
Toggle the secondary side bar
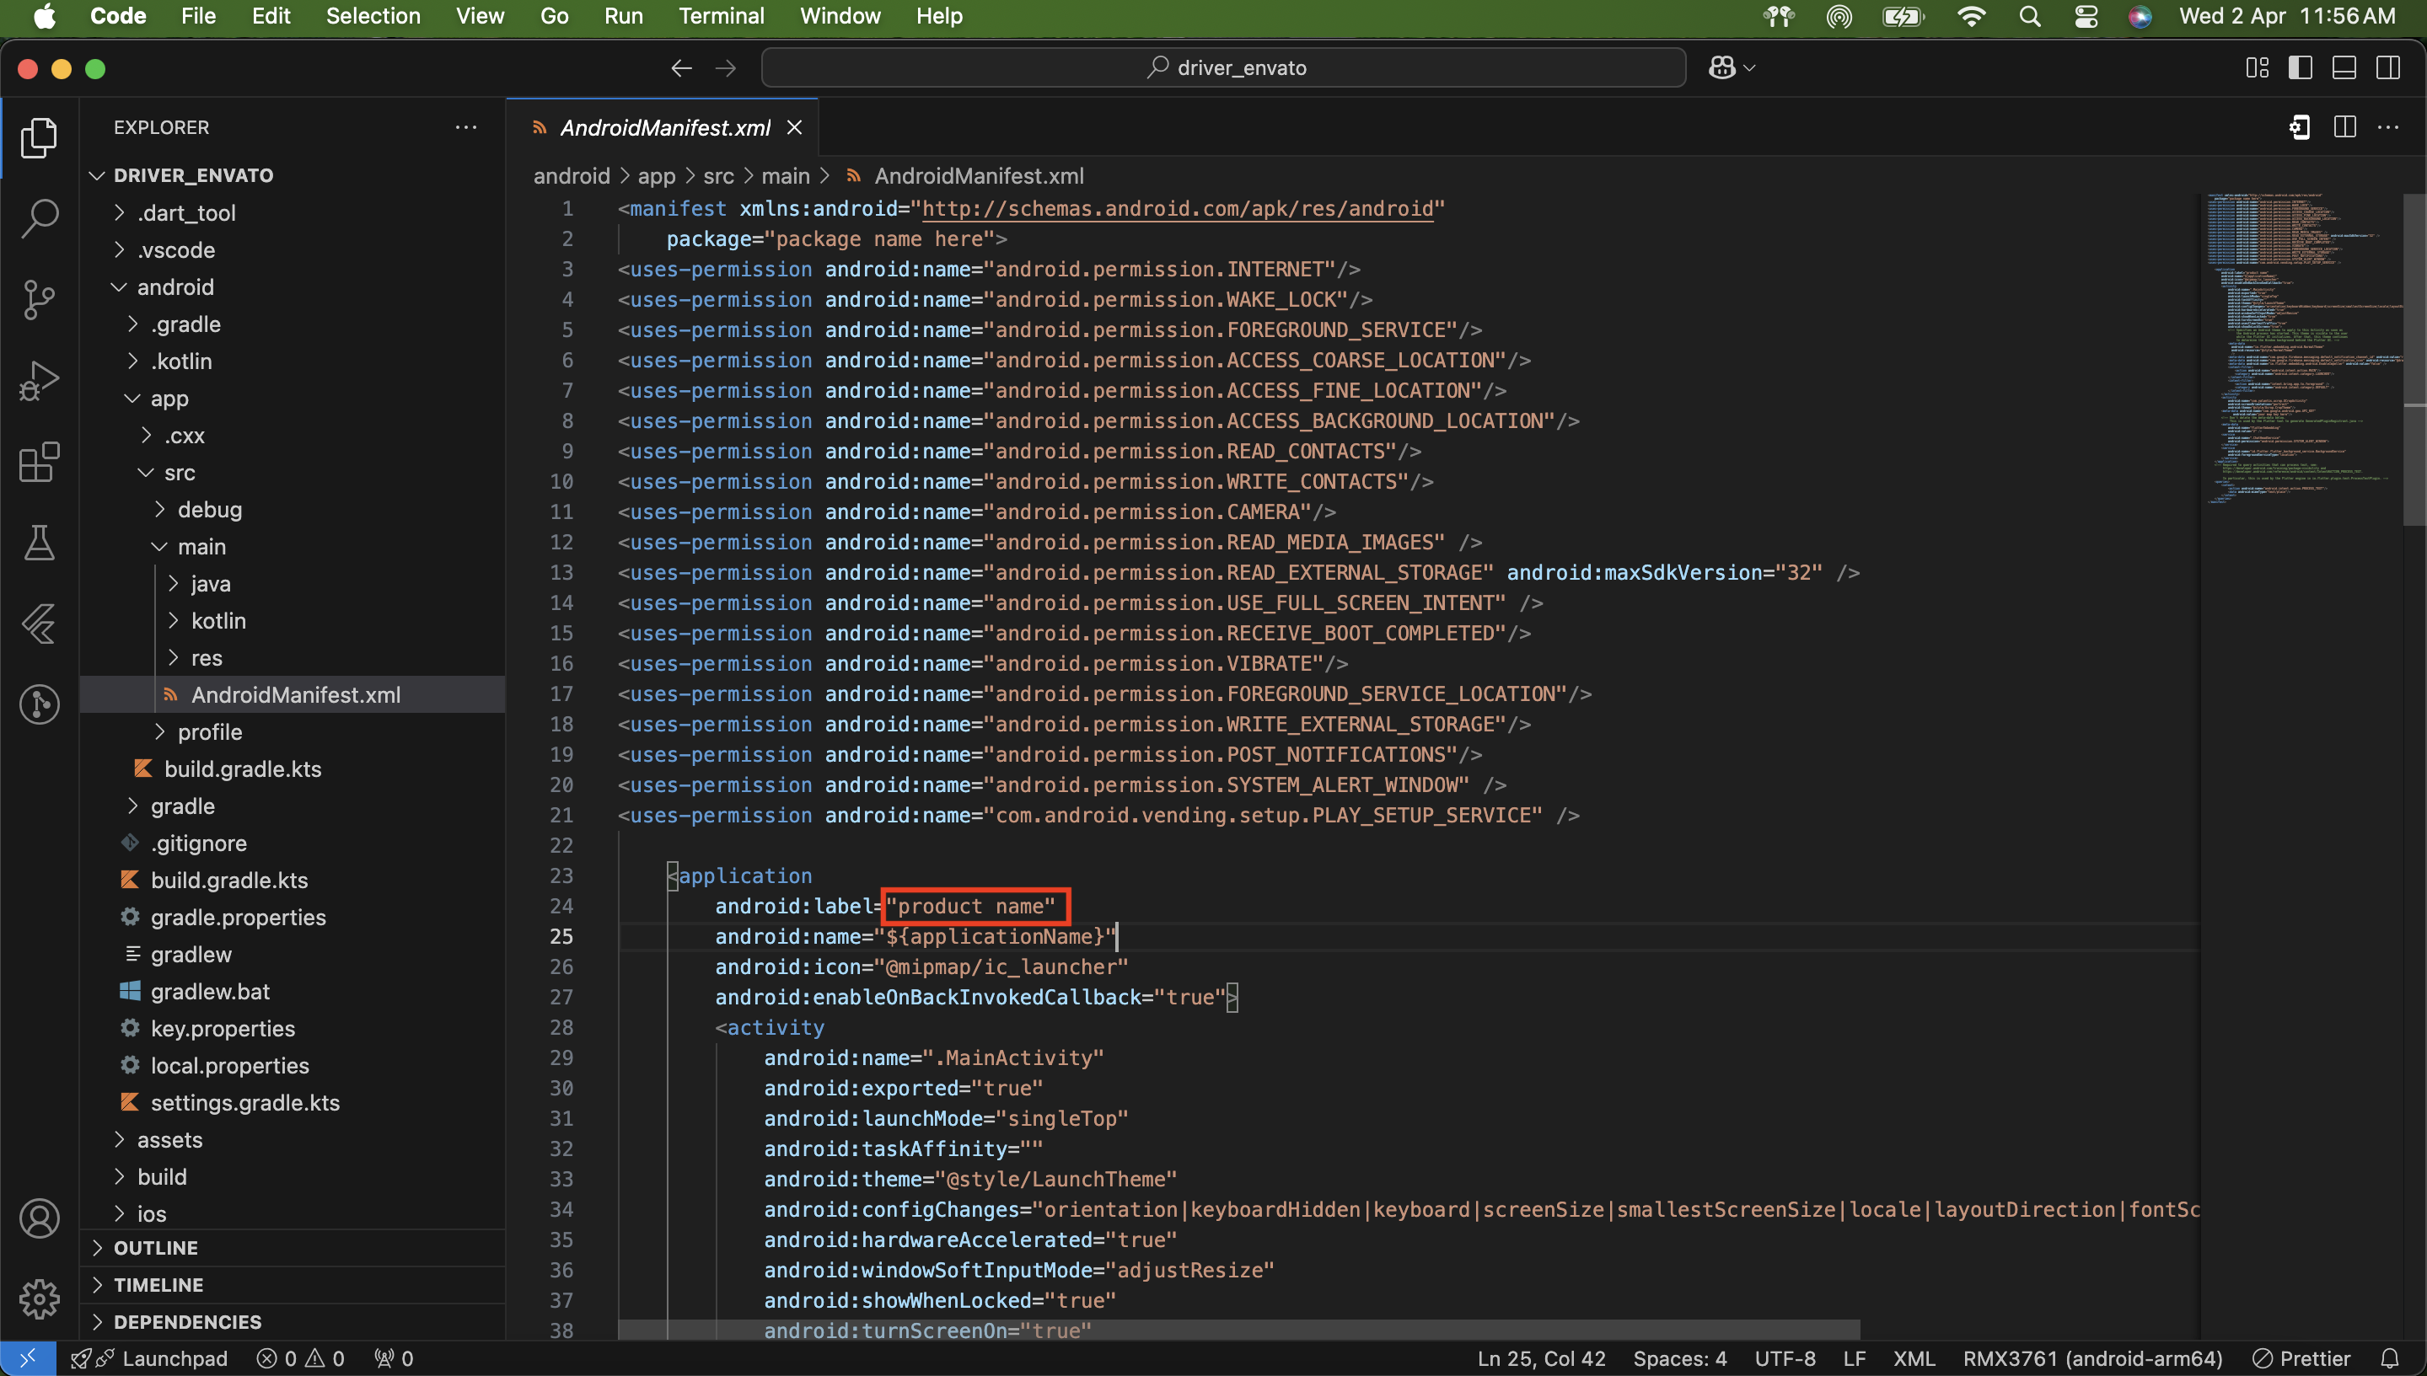point(2388,68)
